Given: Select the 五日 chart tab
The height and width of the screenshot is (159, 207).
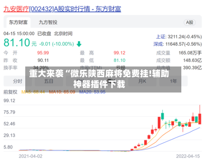Looking at the screenshot, I should coord(49,81).
